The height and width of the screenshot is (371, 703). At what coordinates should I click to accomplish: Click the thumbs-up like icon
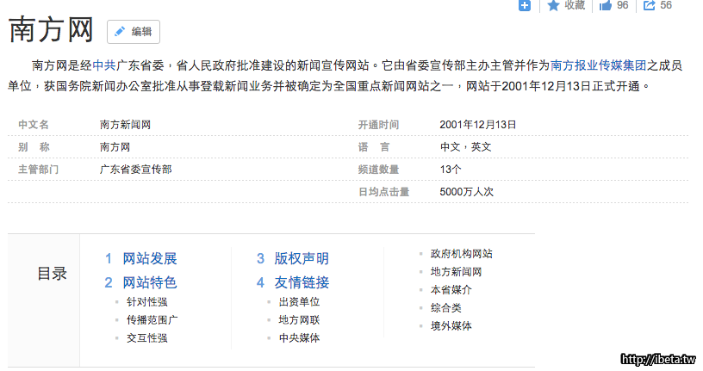pyautogui.click(x=605, y=5)
